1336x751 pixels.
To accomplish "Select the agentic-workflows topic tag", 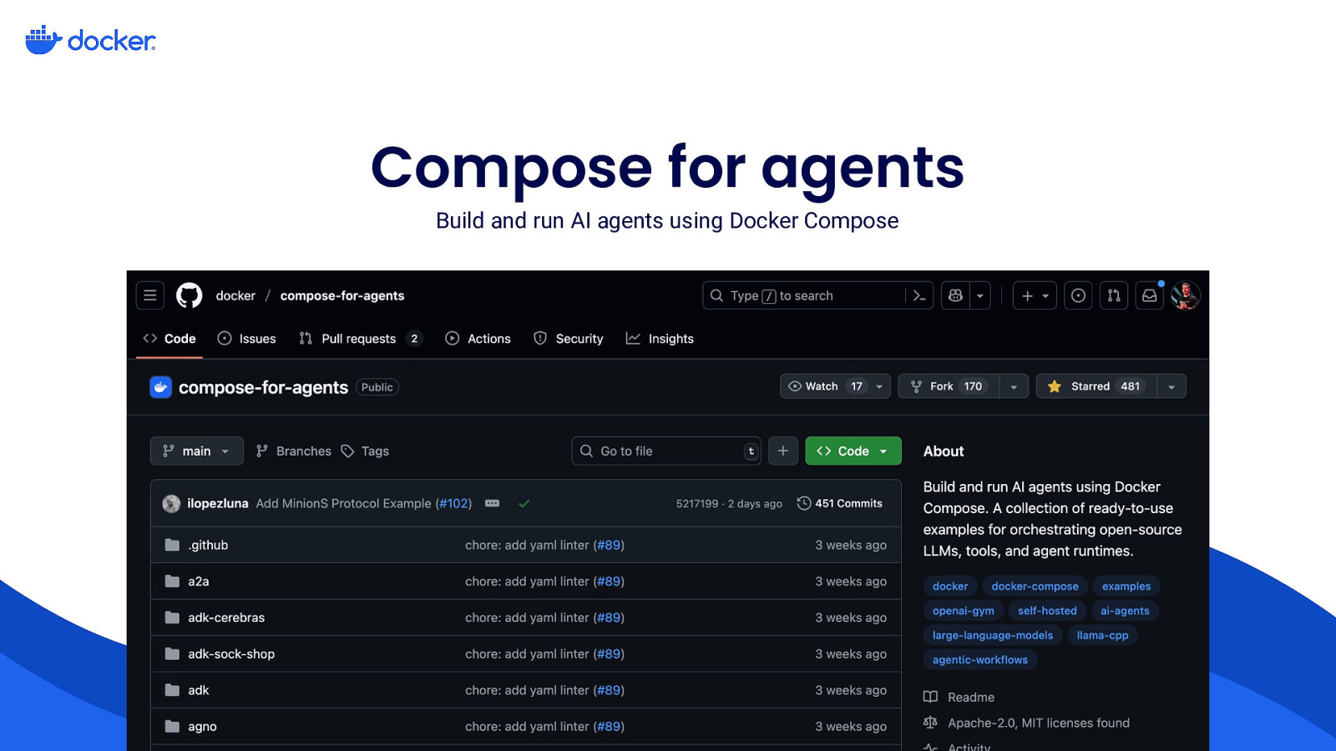I will (980, 659).
